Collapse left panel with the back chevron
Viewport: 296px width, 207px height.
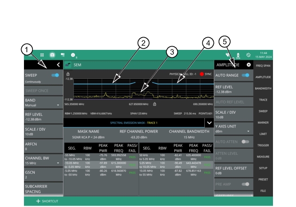click(58, 64)
